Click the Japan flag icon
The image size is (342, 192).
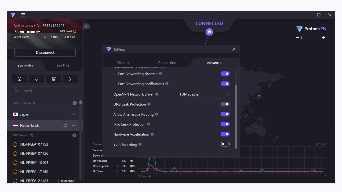(x=15, y=114)
